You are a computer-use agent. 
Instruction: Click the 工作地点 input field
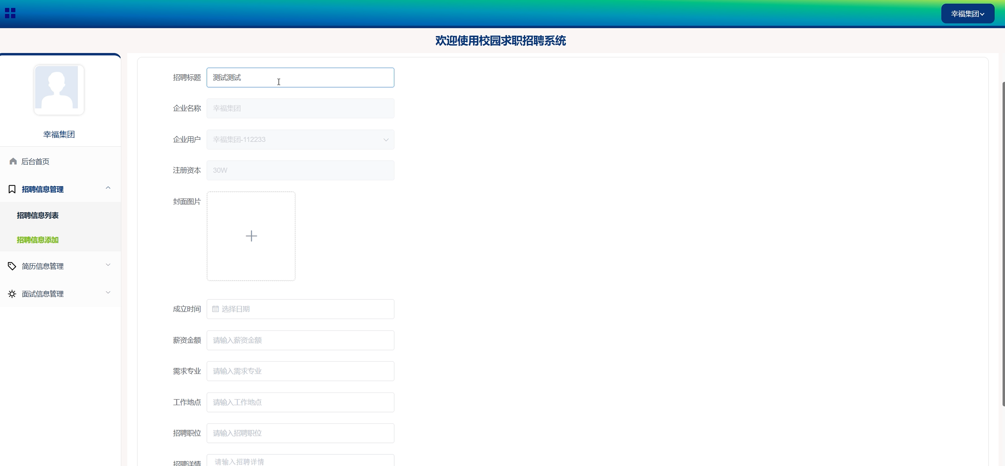300,402
